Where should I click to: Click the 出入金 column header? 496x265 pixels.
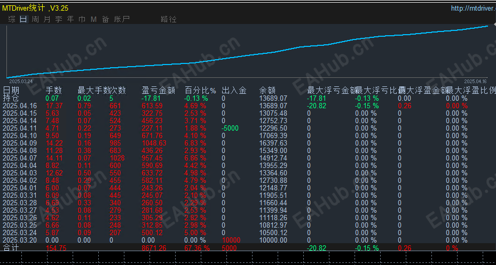pos(234,91)
